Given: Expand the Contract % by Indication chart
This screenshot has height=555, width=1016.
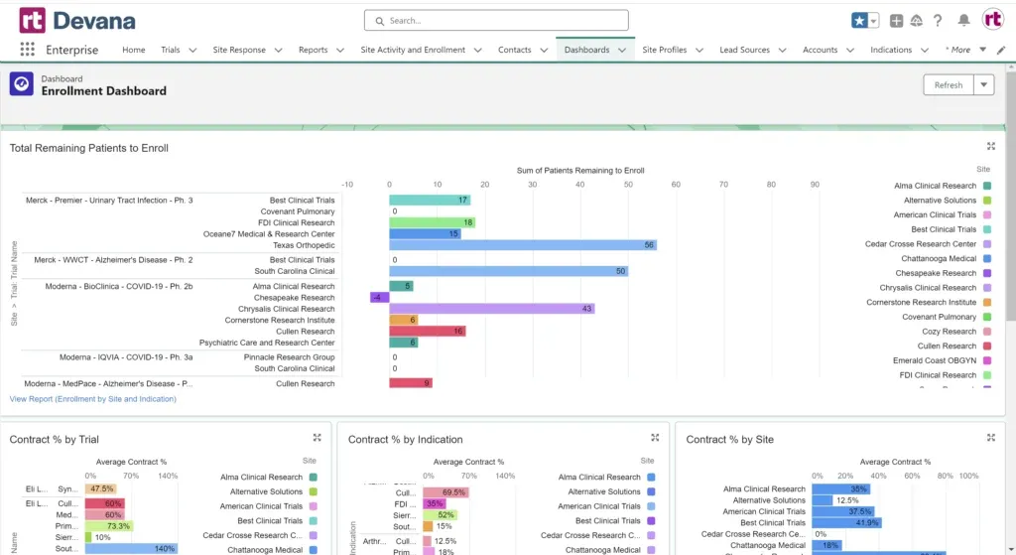Looking at the screenshot, I should tap(655, 438).
